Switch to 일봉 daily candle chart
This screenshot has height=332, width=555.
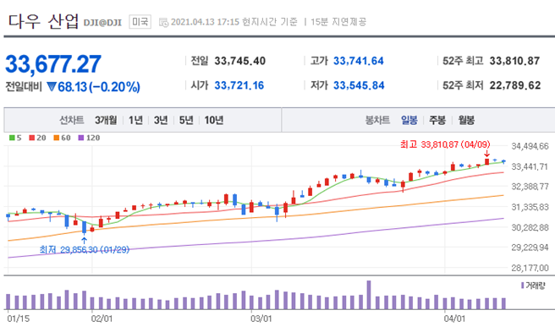coord(409,120)
